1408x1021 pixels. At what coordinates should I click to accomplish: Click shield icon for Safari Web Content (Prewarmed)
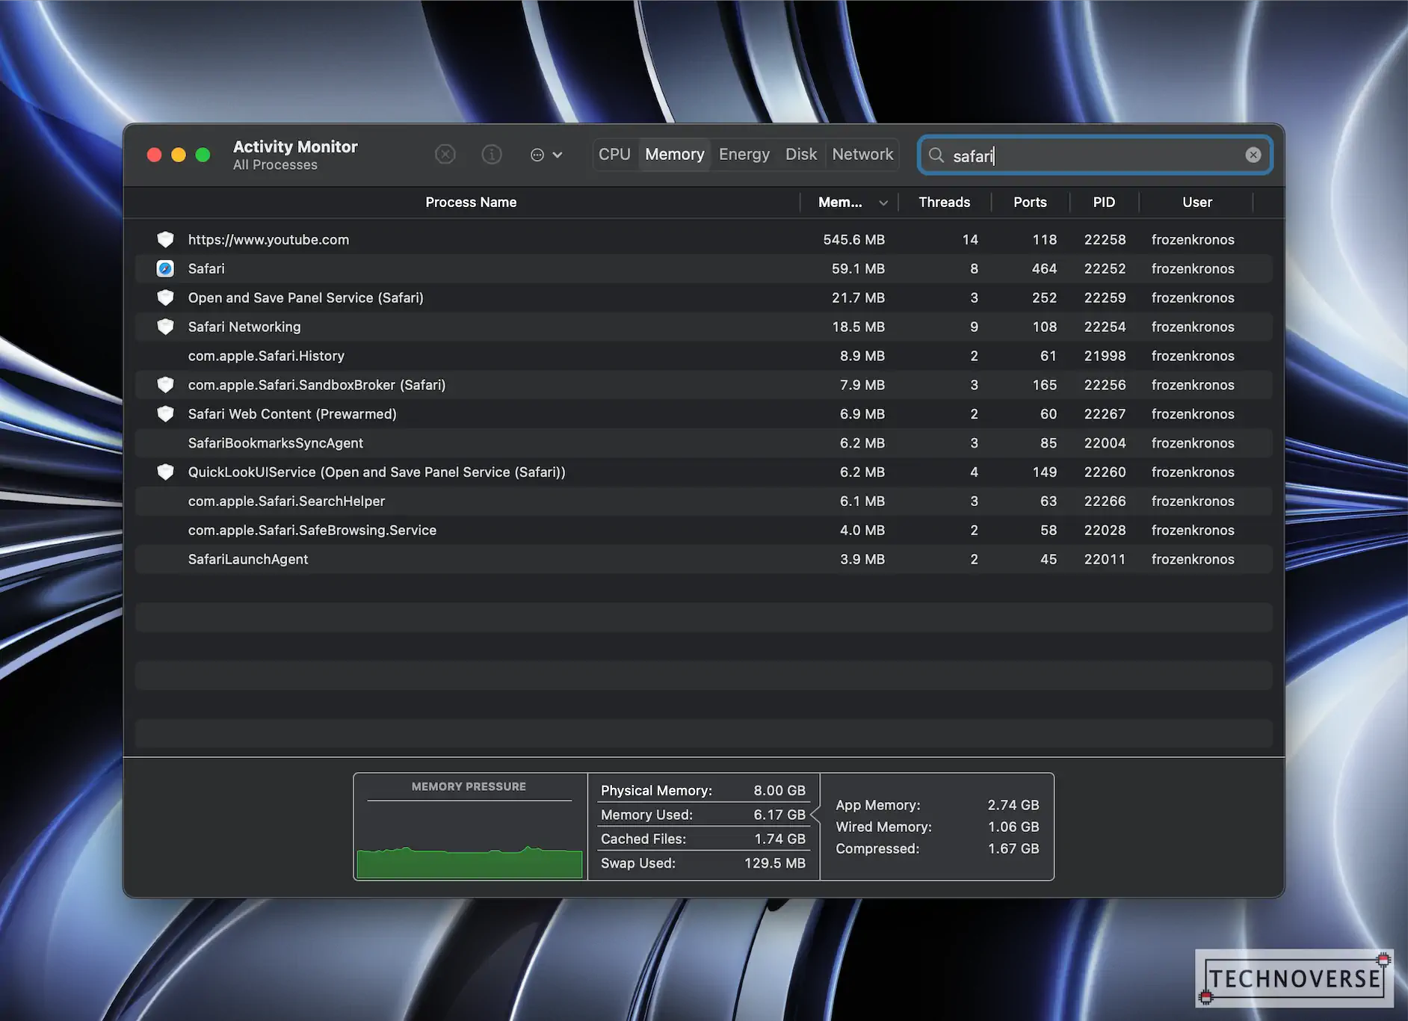point(165,414)
